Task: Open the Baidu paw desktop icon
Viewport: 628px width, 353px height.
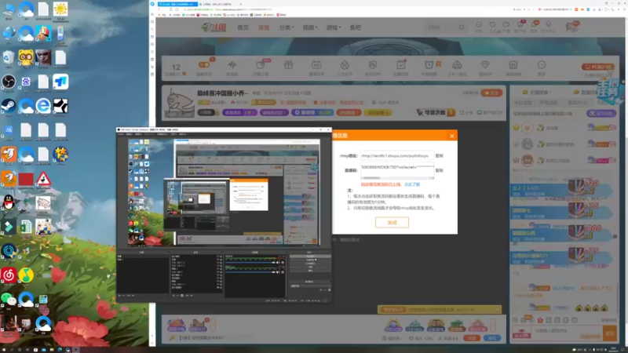Action: coord(26,82)
